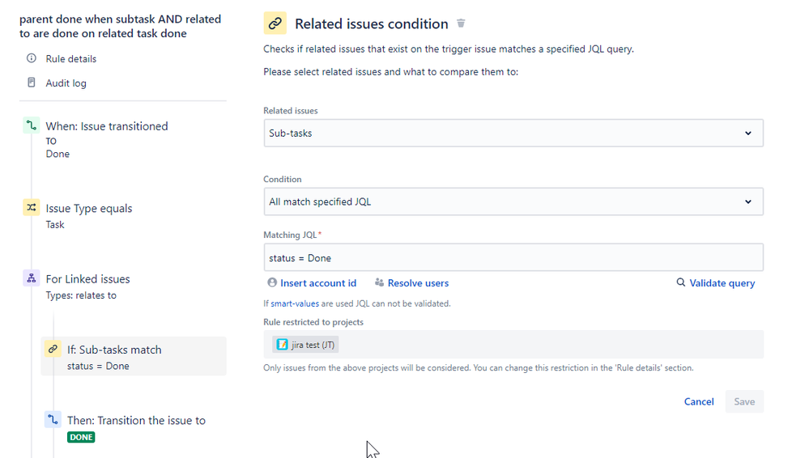Screen dimensions: 809x458
Task: Click the trash icon beside Related issues condition
Action: tap(462, 23)
